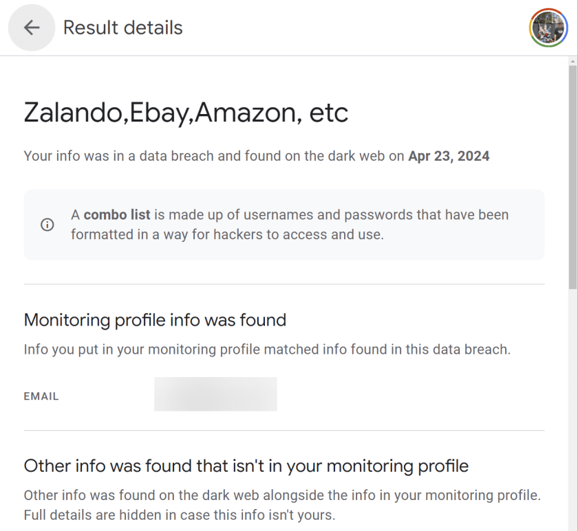Click the scrollbar up arrow
This screenshot has width=578, height=531.
pyautogui.click(x=573, y=62)
